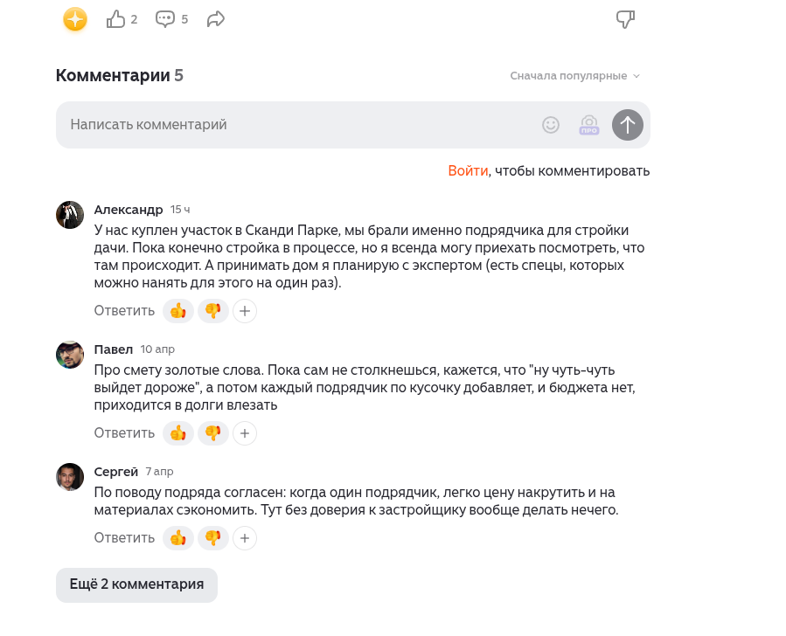Toggle thumbs-up reaction on Александр's comment
This screenshot has width=786, height=636.
178,311
